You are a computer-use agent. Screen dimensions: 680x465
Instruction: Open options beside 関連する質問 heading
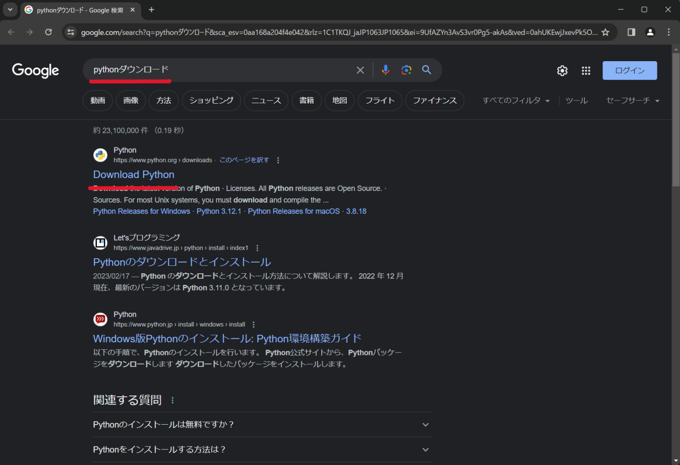[172, 400]
